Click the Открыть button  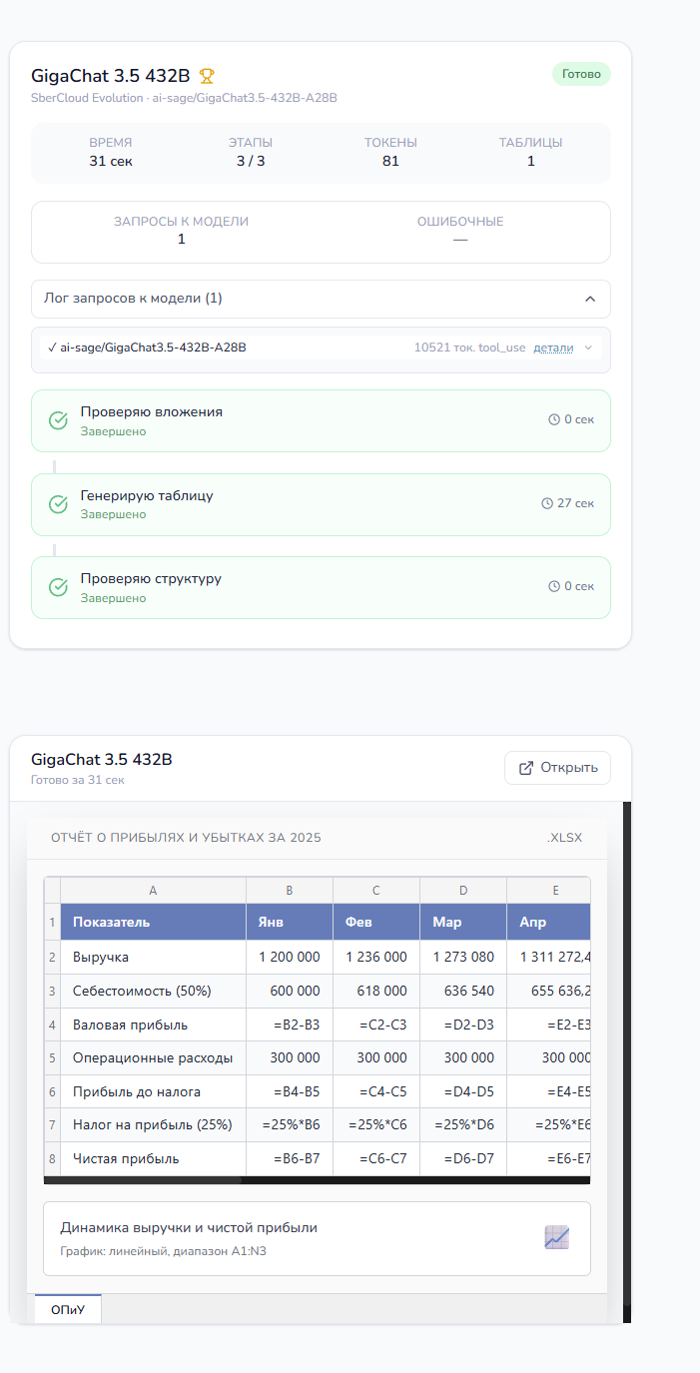pyautogui.click(x=557, y=768)
